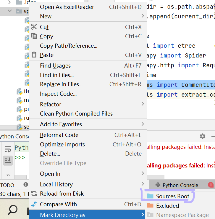Show more console toolbar actions chevrons
Screen dimensions: 215x219
pos(8,175)
